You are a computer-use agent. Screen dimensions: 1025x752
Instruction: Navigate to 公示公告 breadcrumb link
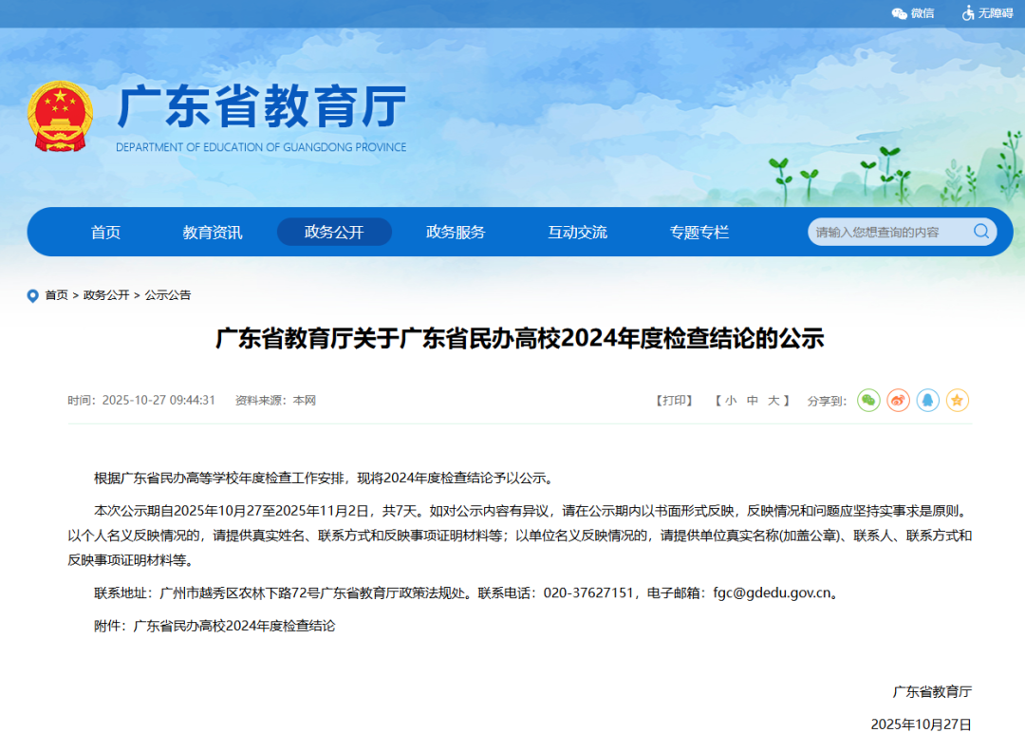[x=168, y=295]
